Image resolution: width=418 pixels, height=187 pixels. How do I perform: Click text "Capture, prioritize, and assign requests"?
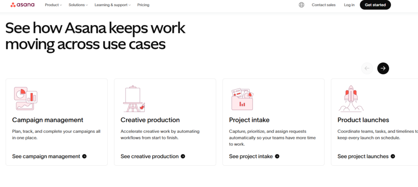[x=268, y=132]
